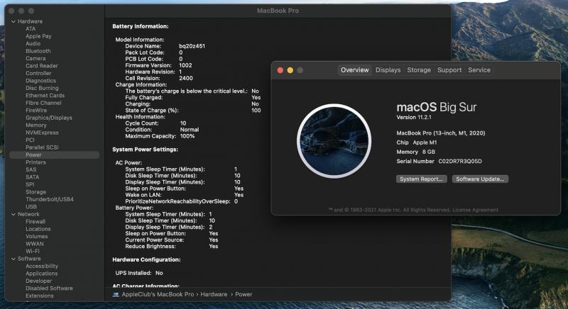Select Apple Pay in sidebar
568x309 pixels.
38,36
